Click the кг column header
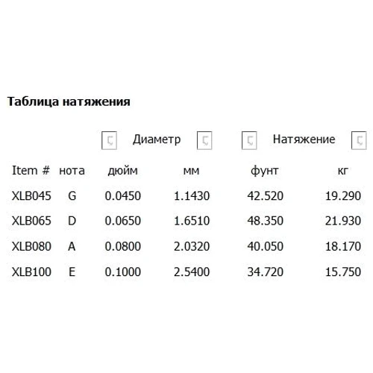This screenshot has height=373, width=373. click(x=343, y=171)
